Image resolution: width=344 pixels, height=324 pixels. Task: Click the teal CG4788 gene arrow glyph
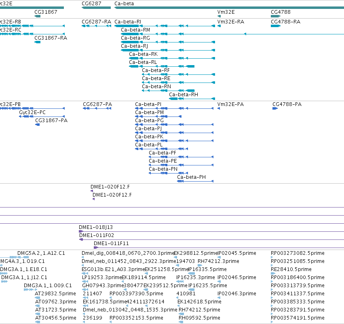276,16
